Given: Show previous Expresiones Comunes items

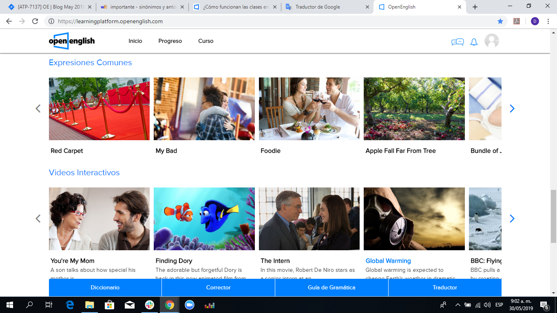Looking at the screenshot, I should tap(38, 109).
